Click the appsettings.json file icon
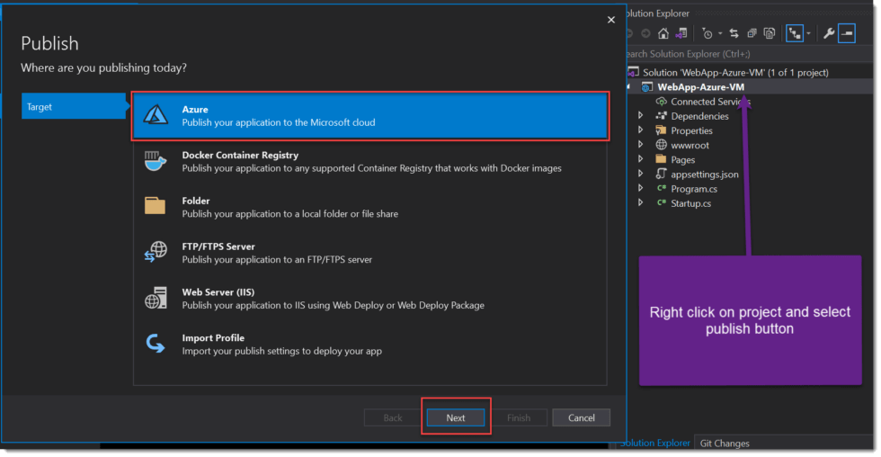Screen dimensions: 881x457 pyautogui.click(x=662, y=175)
